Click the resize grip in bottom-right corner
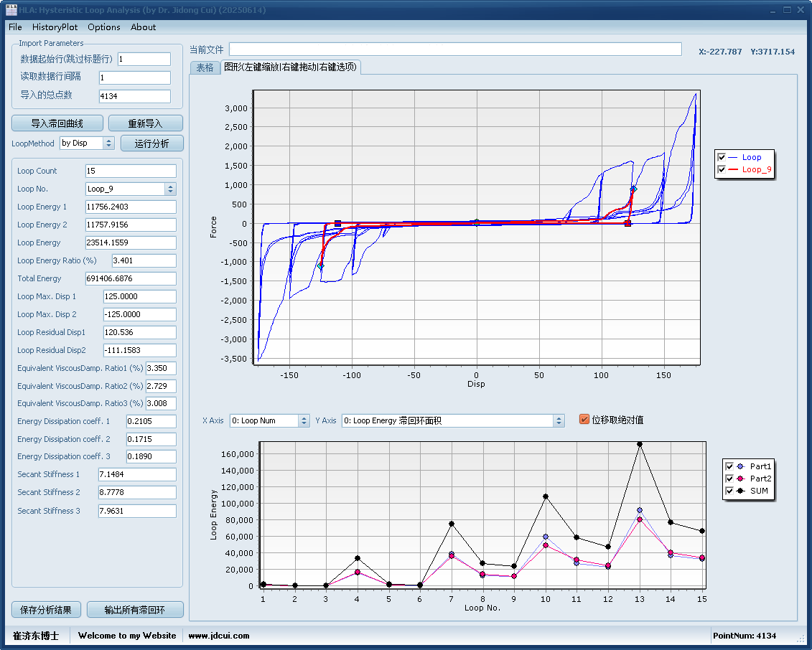812x650 pixels. 801,639
